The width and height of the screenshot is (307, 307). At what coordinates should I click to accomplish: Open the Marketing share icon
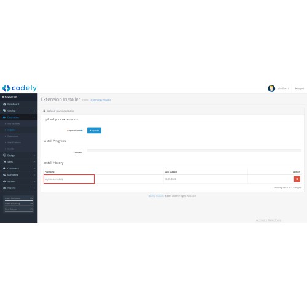tap(4, 175)
